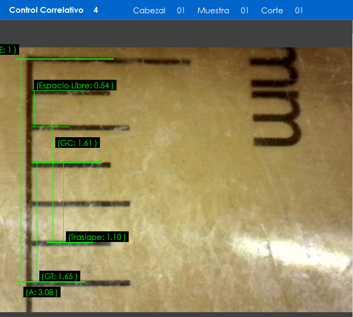Click the Cabezal label in header
The width and height of the screenshot is (353, 317).
[149, 11]
